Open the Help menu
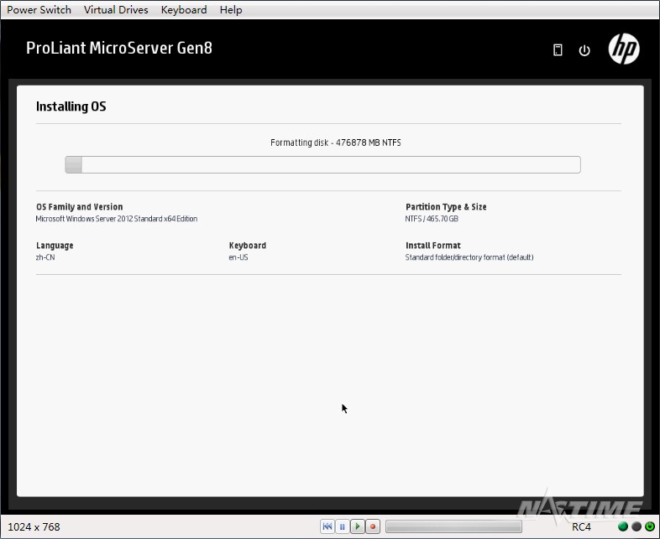660x539 pixels. point(231,10)
